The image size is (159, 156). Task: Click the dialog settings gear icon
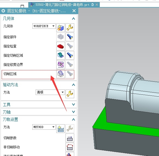(3, 11)
